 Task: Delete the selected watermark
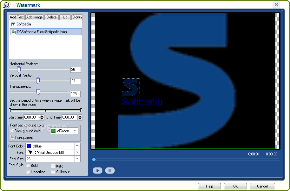point(52,17)
